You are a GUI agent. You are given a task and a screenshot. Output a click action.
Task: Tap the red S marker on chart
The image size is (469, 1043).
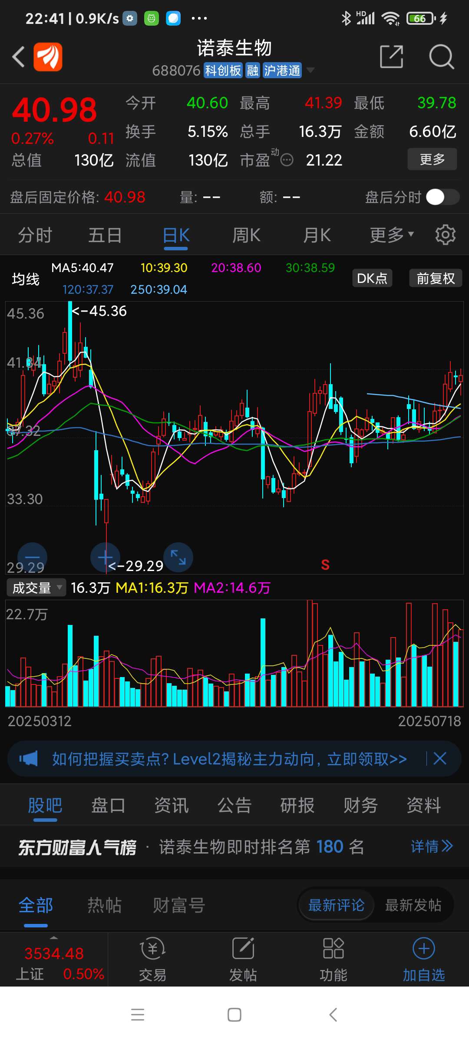[x=325, y=565]
